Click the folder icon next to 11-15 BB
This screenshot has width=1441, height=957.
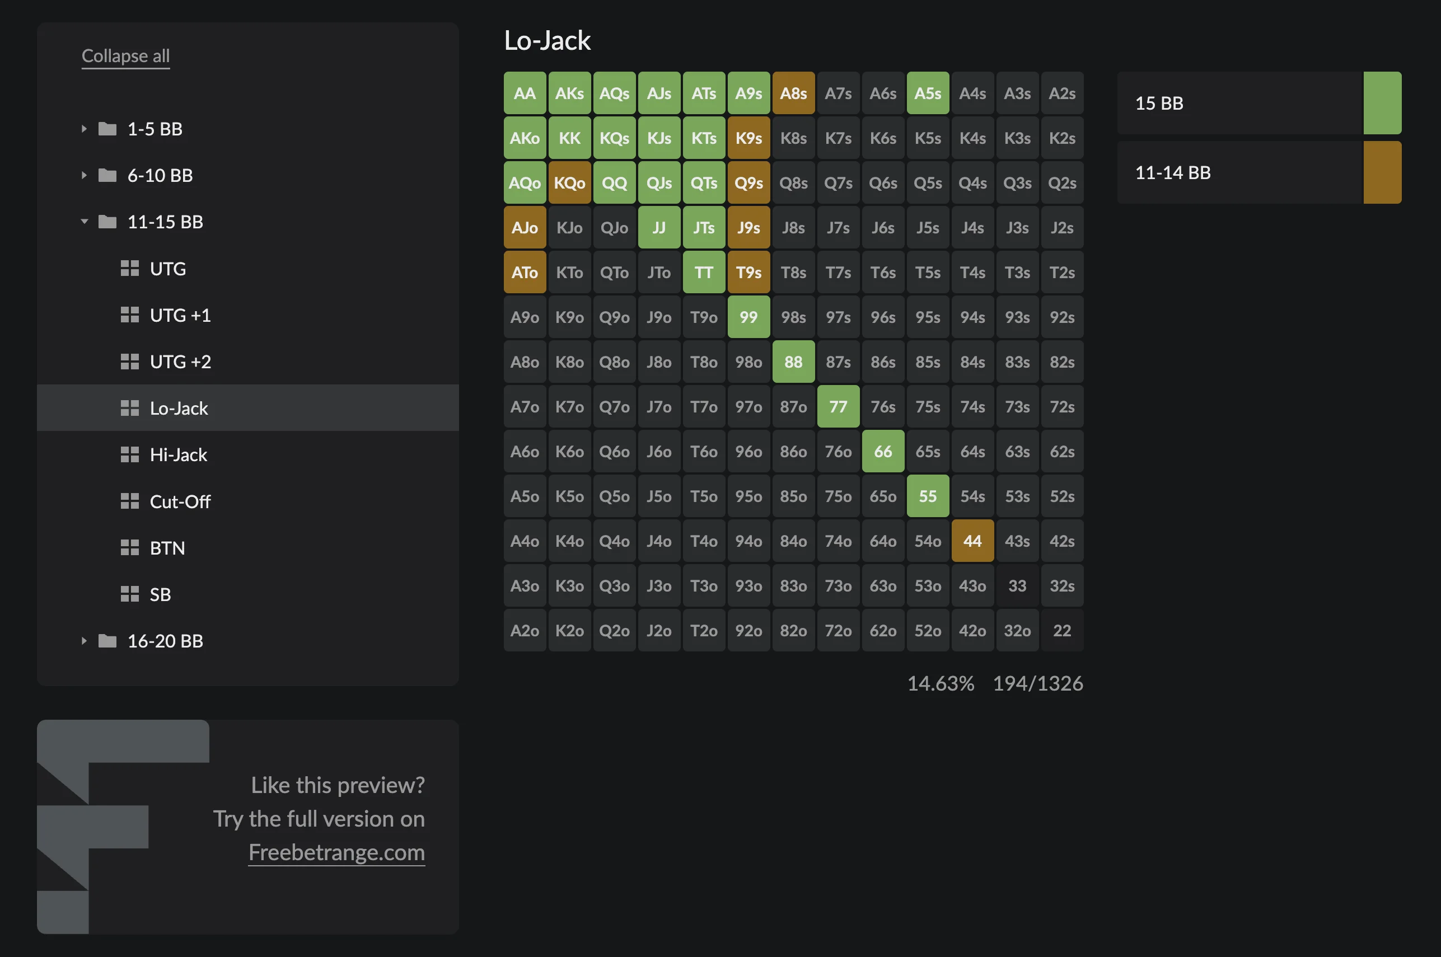(107, 222)
